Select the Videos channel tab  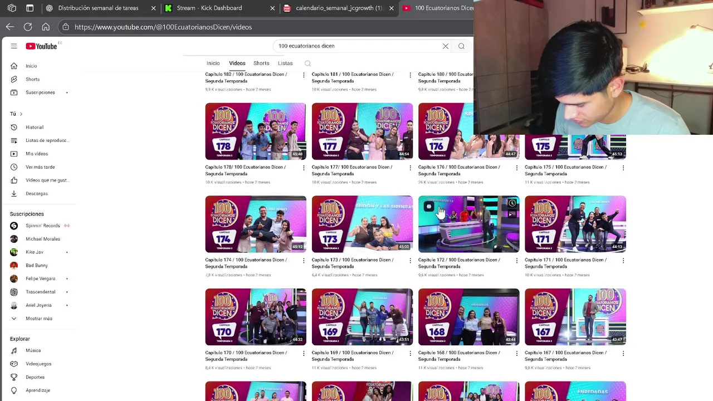click(237, 63)
